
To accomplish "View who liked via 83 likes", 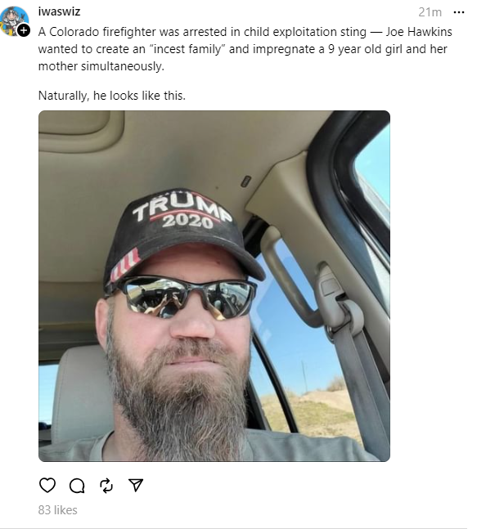I will click(58, 509).
